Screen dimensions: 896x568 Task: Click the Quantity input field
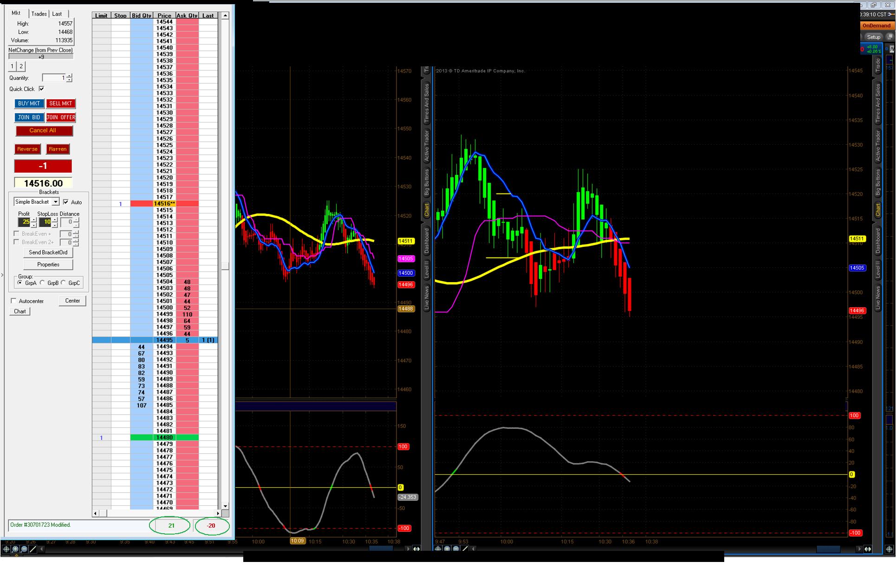[54, 78]
